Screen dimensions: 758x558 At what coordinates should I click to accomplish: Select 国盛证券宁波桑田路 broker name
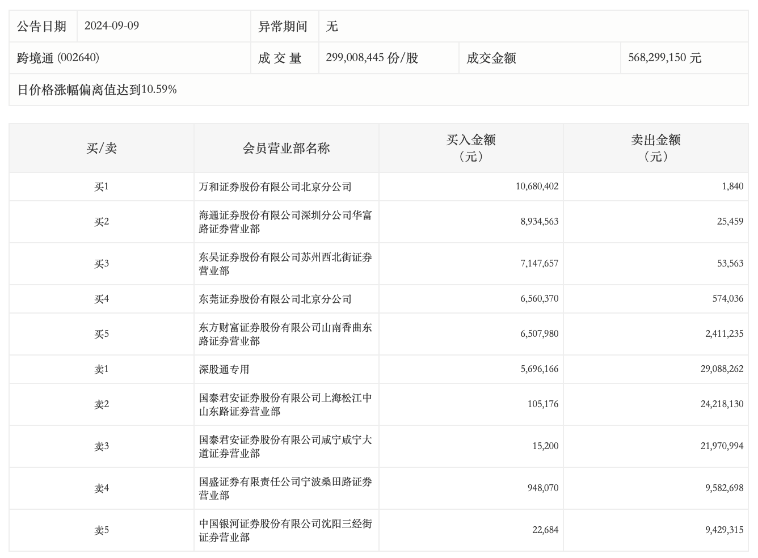pos(285,489)
